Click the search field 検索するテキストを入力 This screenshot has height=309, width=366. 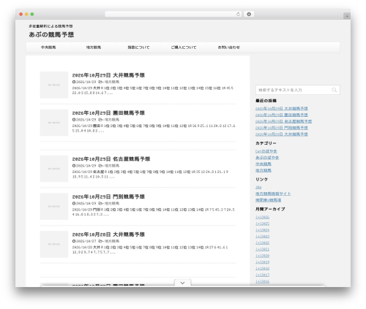click(298, 90)
